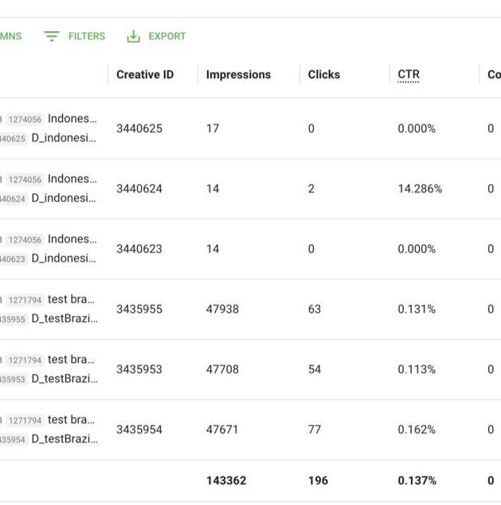
Task: Click the Export download icon
Action: [134, 36]
